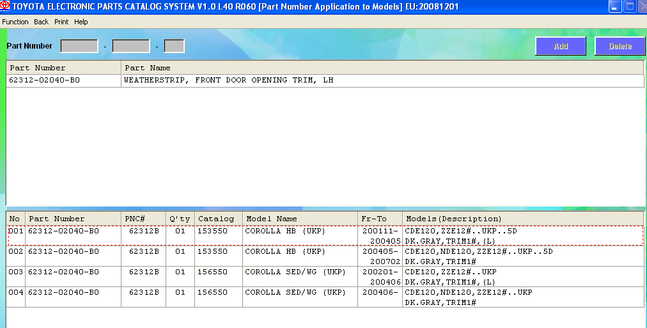Click CDE120,ZZE12#..UKP..5D description in row 001
The width and height of the screenshot is (647, 328).
(x=461, y=231)
